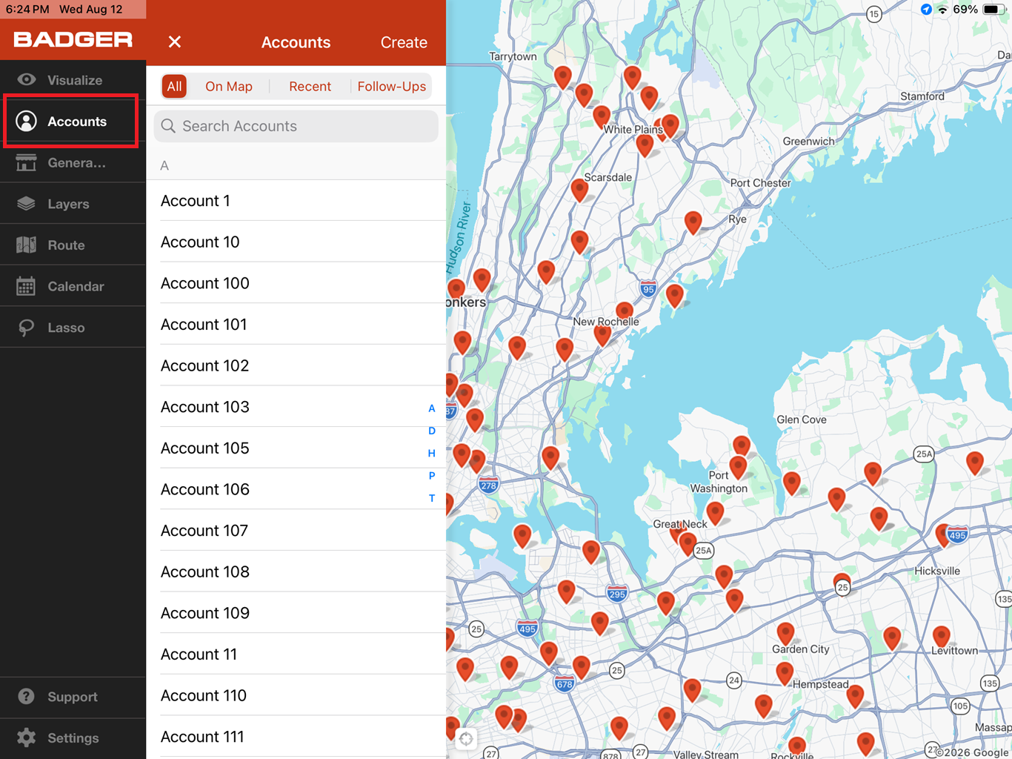Open the Generate leads storefront icon
Image resolution: width=1012 pixels, height=759 pixels.
(26, 163)
